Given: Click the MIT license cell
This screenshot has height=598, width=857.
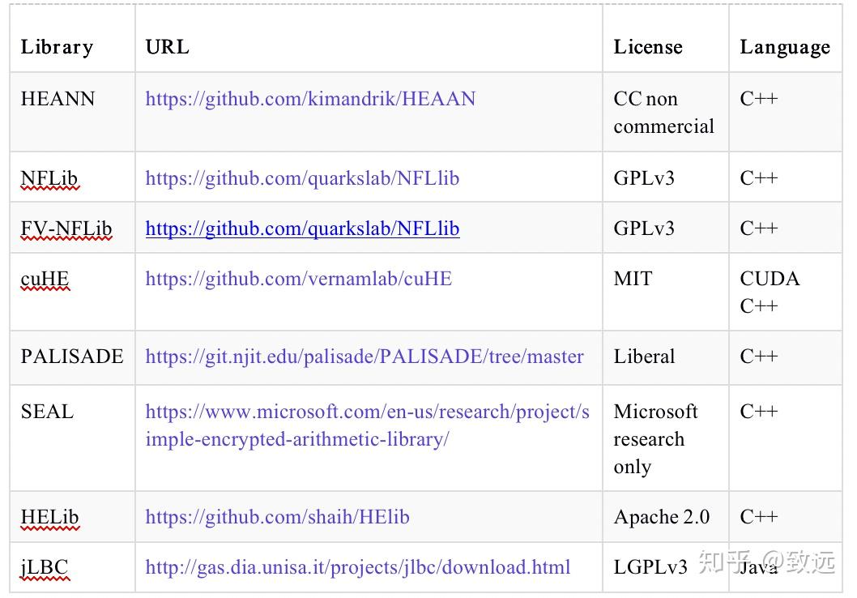Looking at the screenshot, I should pos(633,279).
